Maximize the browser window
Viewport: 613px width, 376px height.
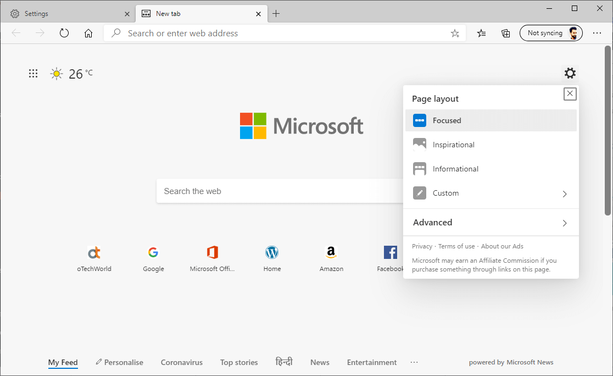tap(575, 8)
